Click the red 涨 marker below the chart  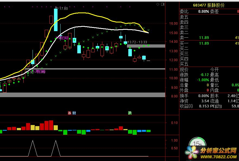(x=69, y=113)
